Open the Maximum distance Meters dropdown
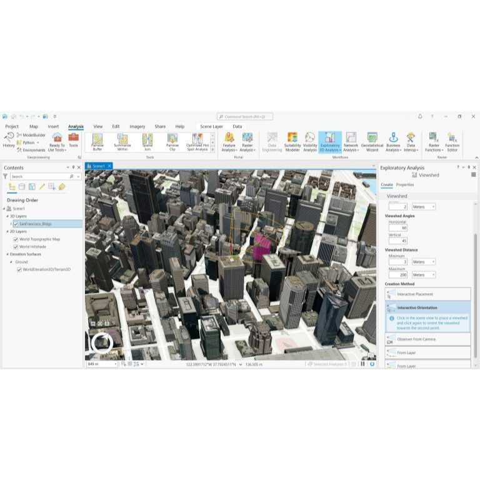Image resolution: width=480 pixels, height=480 pixels. (x=423, y=275)
